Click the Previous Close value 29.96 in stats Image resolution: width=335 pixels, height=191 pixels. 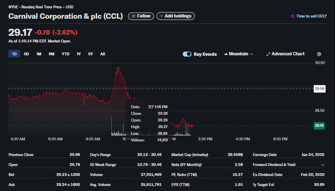(75, 155)
